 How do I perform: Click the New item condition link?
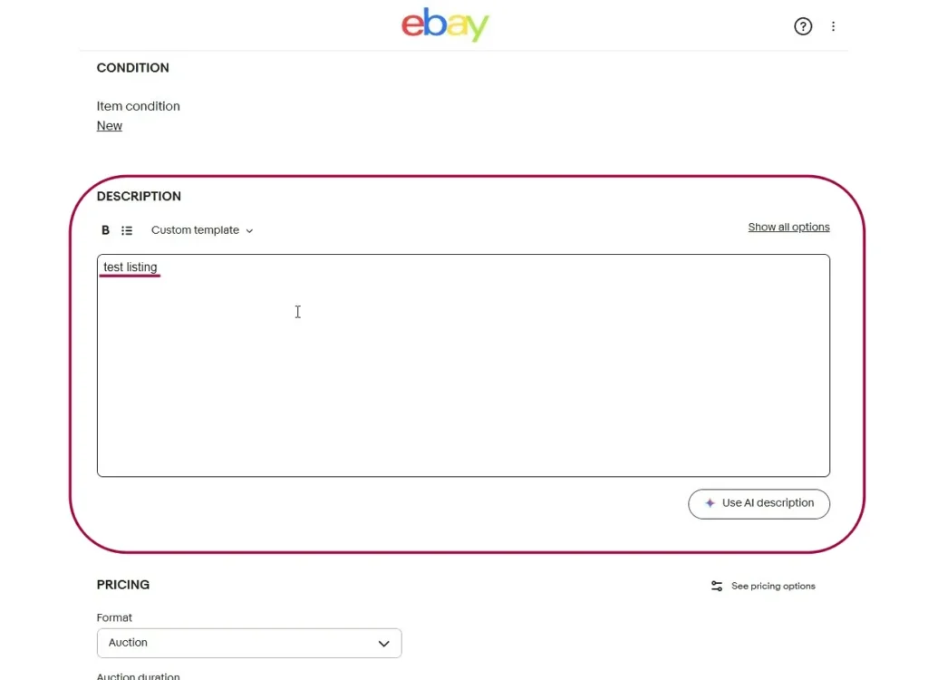[x=110, y=126]
